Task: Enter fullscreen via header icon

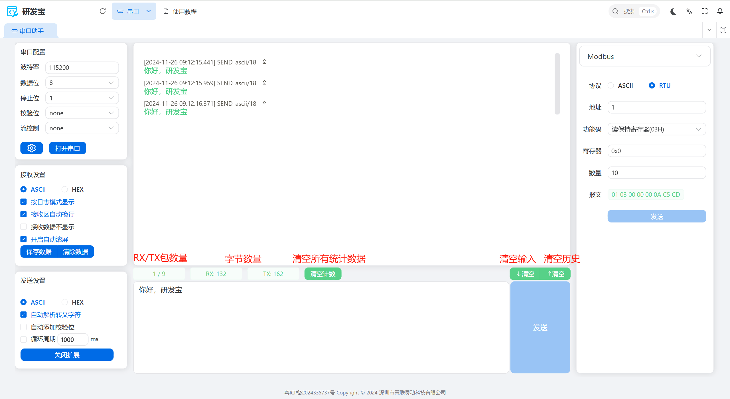Action: click(704, 11)
